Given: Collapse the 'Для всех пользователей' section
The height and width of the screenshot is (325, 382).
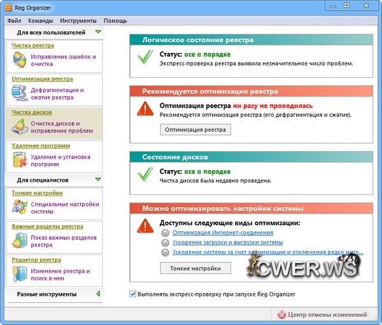Looking at the screenshot, I should click(x=97, y=32).
